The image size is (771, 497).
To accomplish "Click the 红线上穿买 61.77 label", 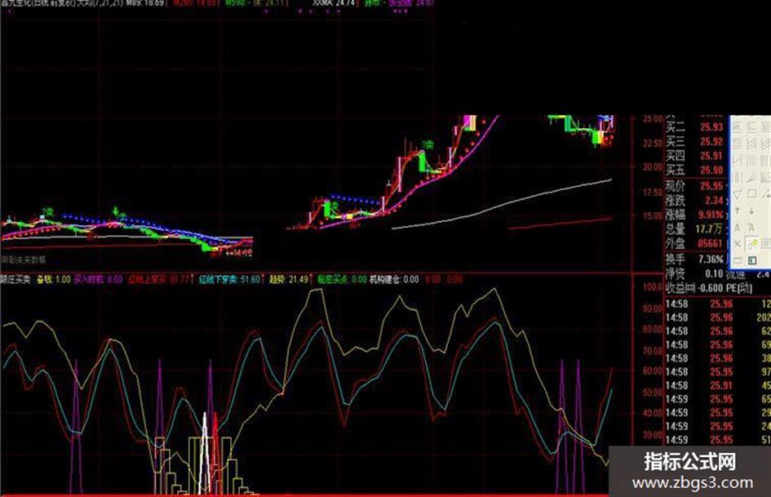I will 159,279.
